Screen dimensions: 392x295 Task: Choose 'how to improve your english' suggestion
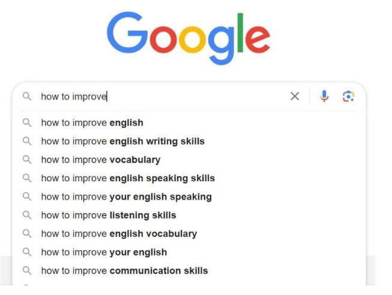click(x=189, y=252)
